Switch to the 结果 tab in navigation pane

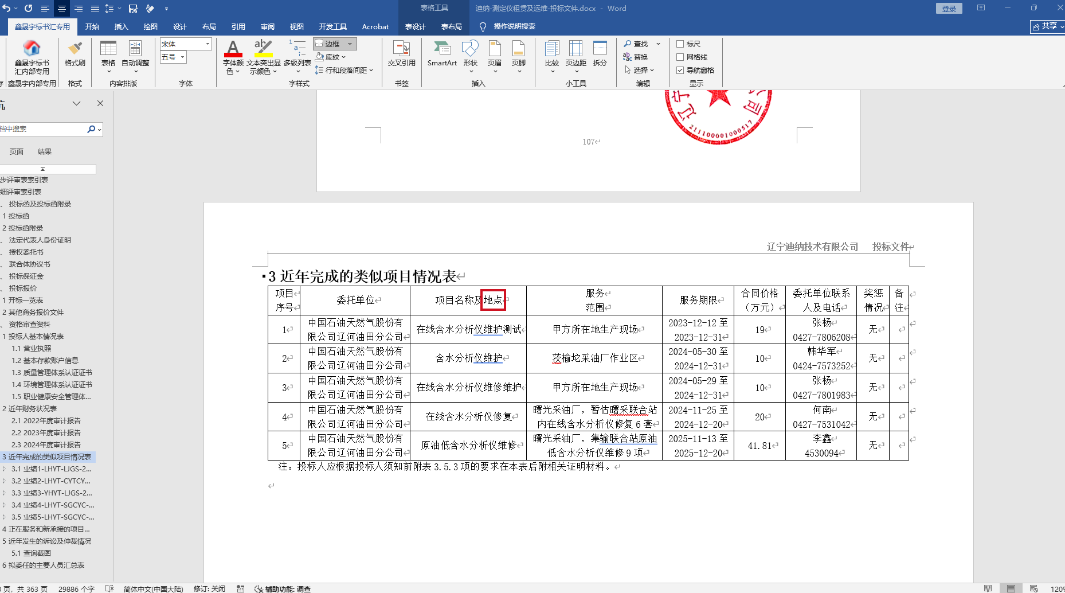coord(44,152)
